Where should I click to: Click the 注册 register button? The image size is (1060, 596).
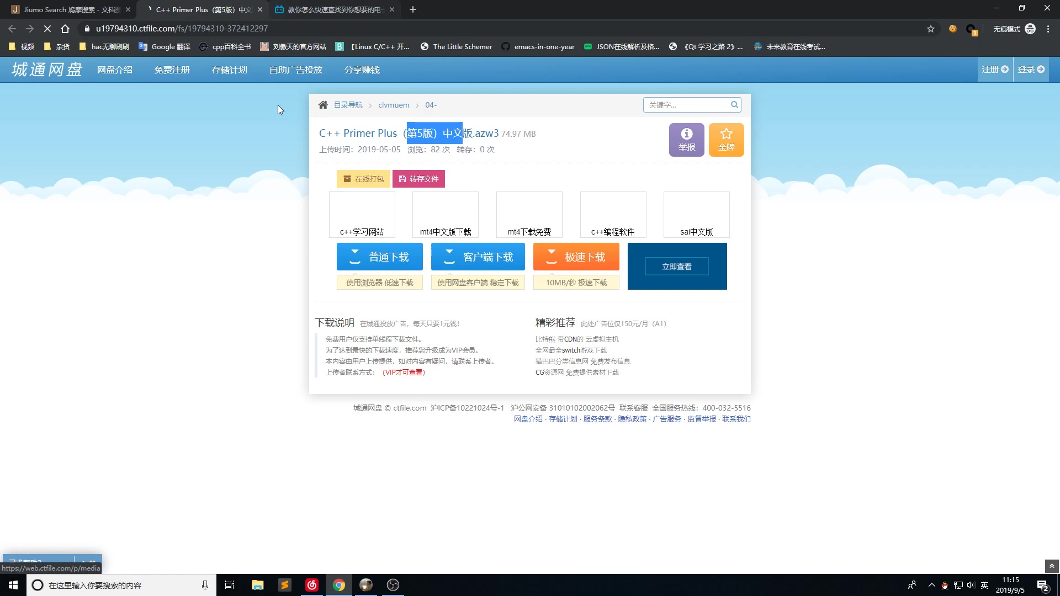[995, 70]
